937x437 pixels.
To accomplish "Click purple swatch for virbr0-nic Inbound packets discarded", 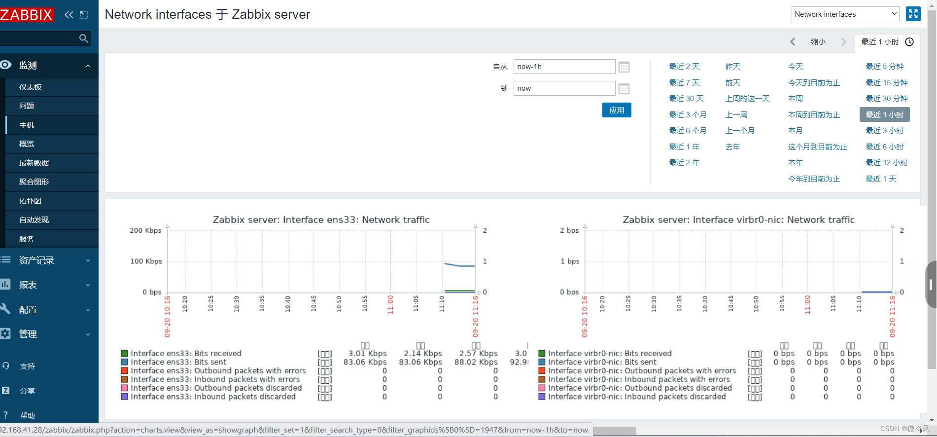I will (x=542, y=397).
